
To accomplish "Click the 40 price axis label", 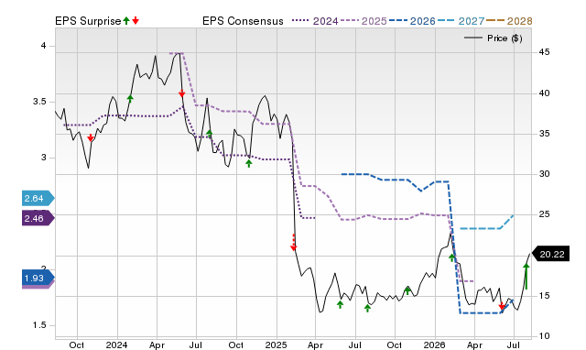I will coord(545,93).
